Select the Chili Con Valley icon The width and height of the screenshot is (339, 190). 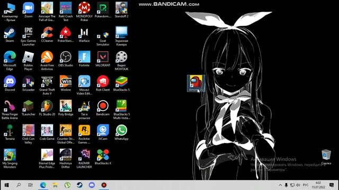point(28,135)
